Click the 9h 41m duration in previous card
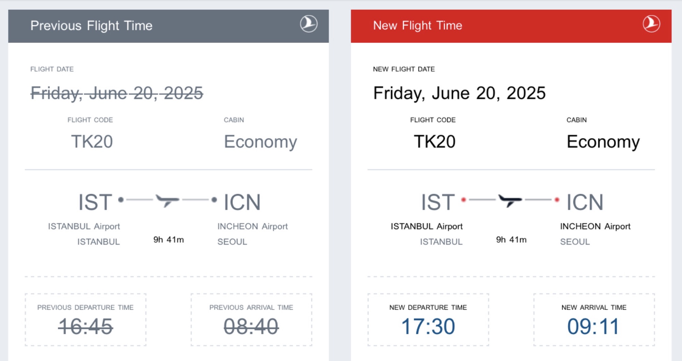This screenshot has width=682, height=361. (x=168, y=240)
